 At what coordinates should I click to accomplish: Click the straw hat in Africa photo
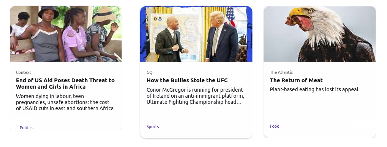(x=104, y=14)
